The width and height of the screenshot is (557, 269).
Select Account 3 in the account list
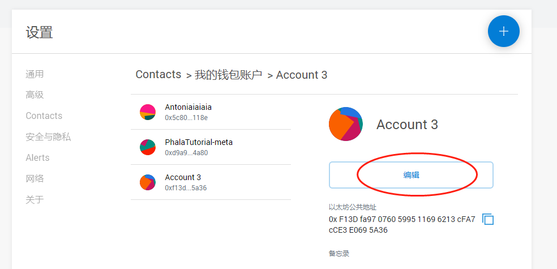211,182
